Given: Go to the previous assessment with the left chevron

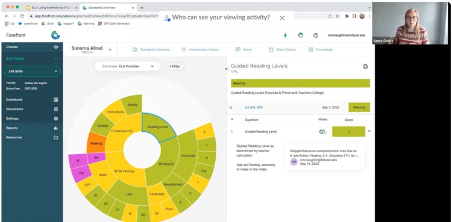Looking at the screenshot, I should point(231,108).
